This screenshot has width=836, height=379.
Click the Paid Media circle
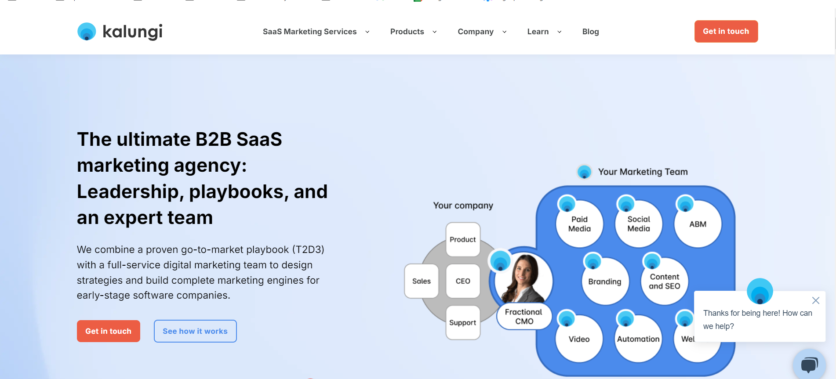tap(579, 224)
